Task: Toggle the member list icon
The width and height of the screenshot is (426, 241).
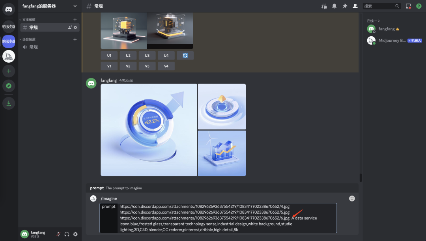Action: pyautogui.click(x=355, y=6)
